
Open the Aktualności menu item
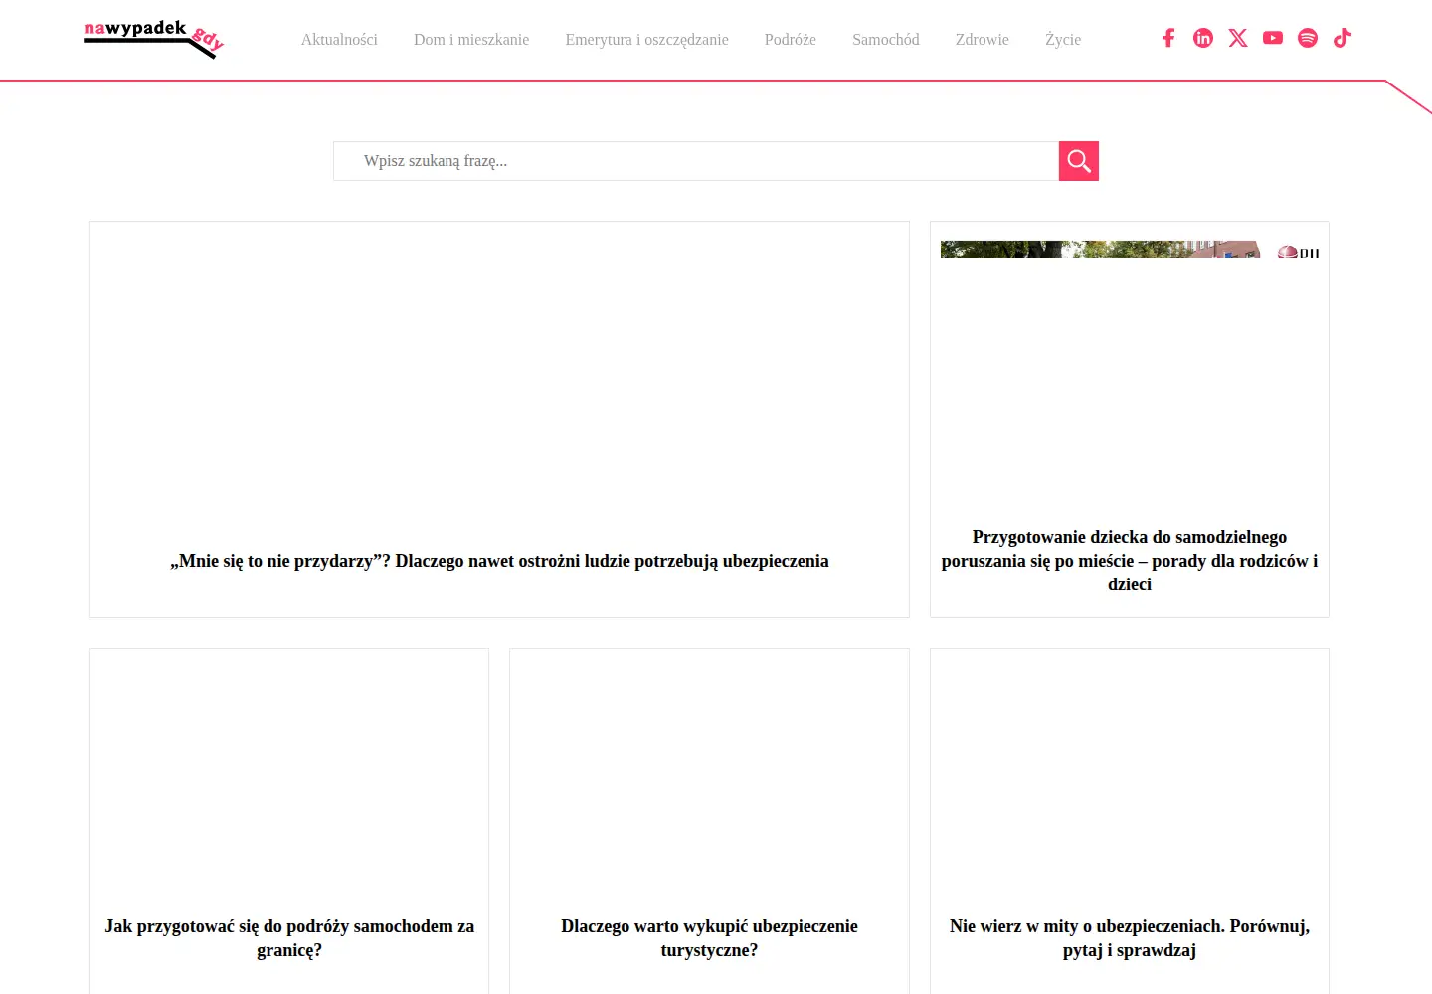coord(339,40)
